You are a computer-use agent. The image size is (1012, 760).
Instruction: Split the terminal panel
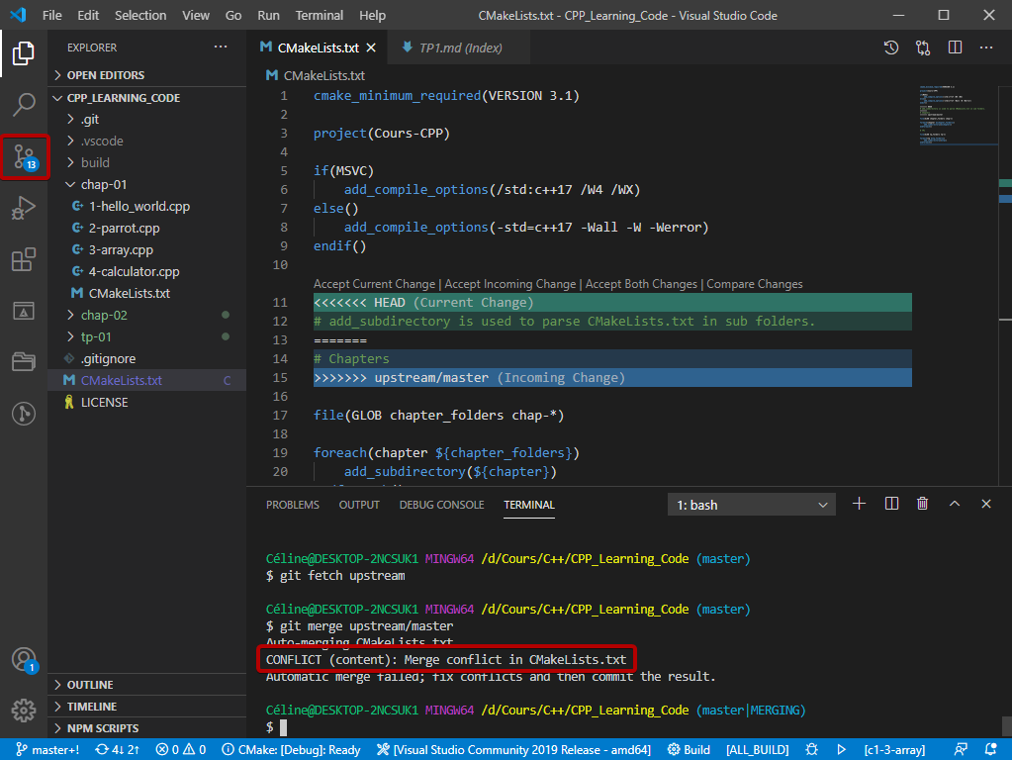[x=891, y=504]
